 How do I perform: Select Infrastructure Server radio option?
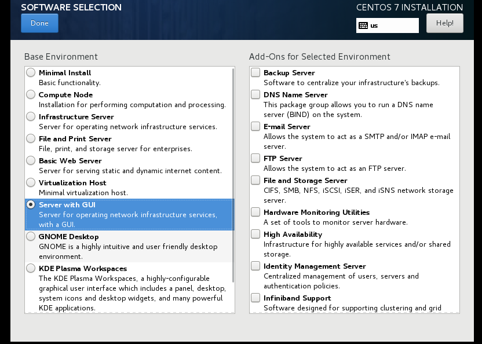click(31, 116)
